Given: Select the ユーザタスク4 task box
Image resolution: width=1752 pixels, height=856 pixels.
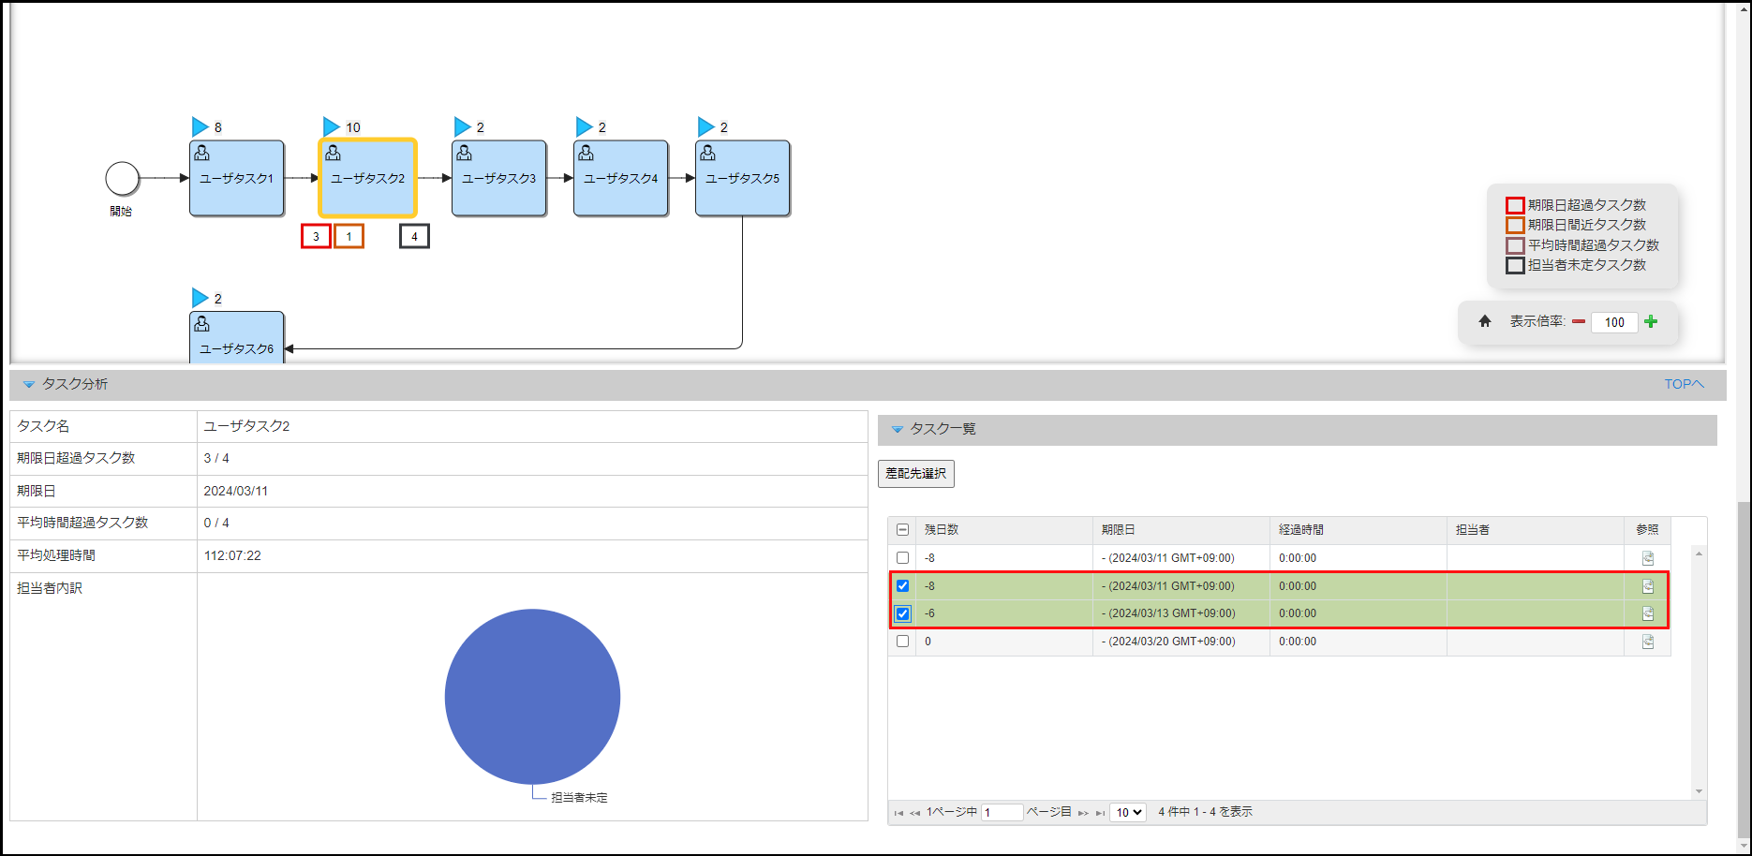Looking at the screenshot, I should pyautogui.click(x=621, y=178).
